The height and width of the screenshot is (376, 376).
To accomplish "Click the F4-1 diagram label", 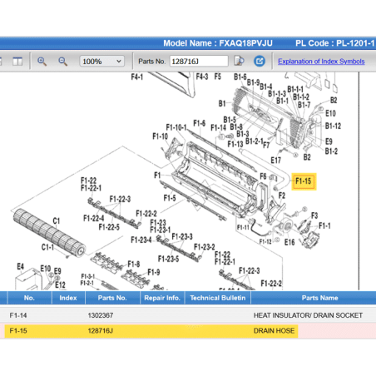I will [137, 77].
